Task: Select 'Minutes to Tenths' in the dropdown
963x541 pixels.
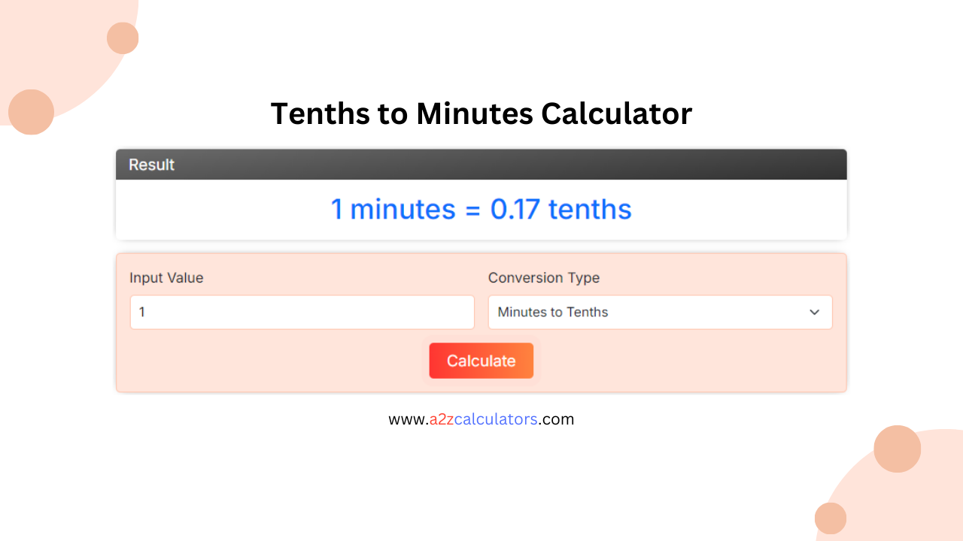Action: click(x=553, y=312)
